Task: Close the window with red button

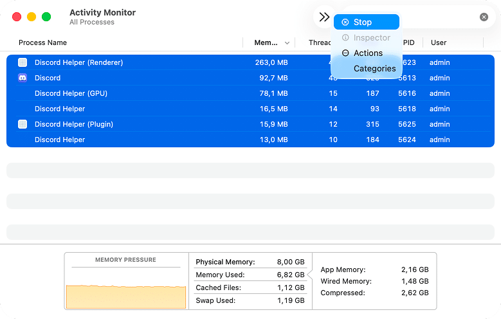Action: (17, 17)
